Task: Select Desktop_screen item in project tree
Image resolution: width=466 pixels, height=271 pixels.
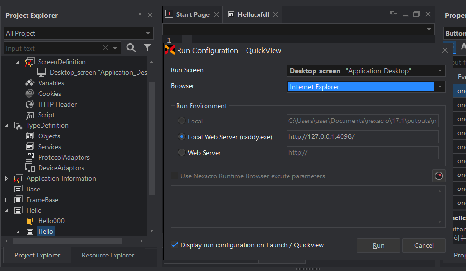Action: tap(98, 72)
